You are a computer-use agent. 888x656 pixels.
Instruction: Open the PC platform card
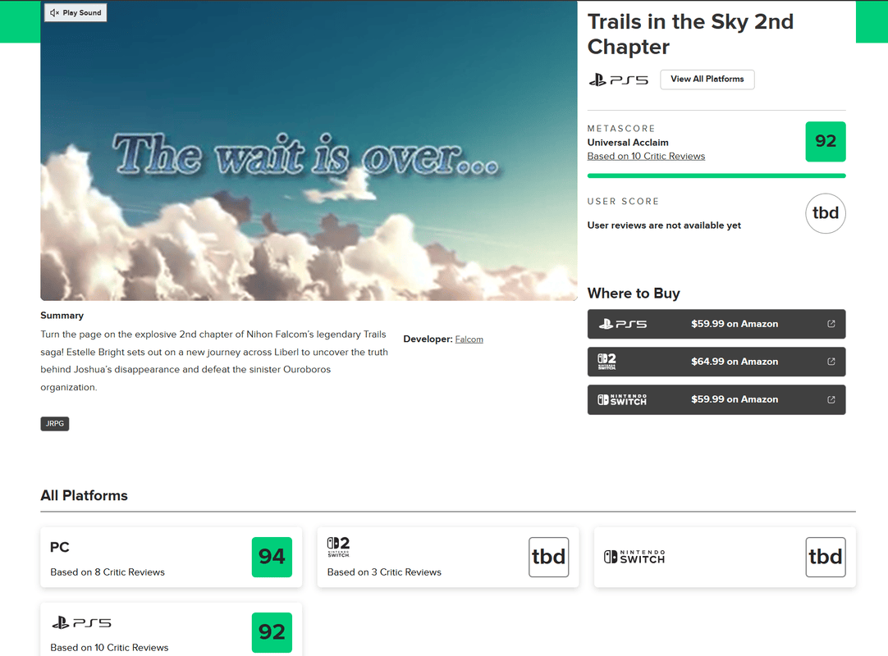coord(171,557)
